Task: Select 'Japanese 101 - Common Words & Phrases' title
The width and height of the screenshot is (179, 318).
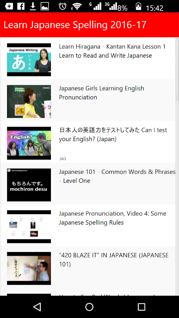Action: coord(117,176)
